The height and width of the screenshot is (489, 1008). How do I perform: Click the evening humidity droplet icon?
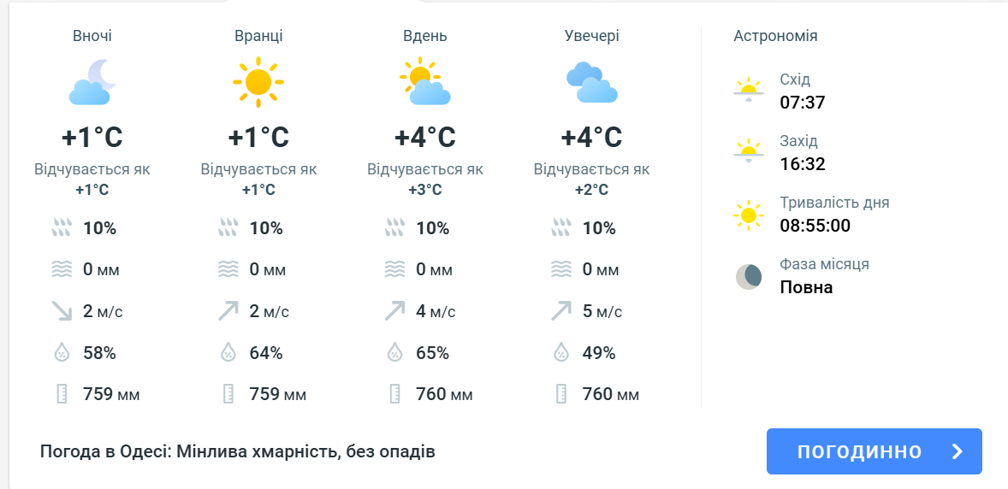561,352
